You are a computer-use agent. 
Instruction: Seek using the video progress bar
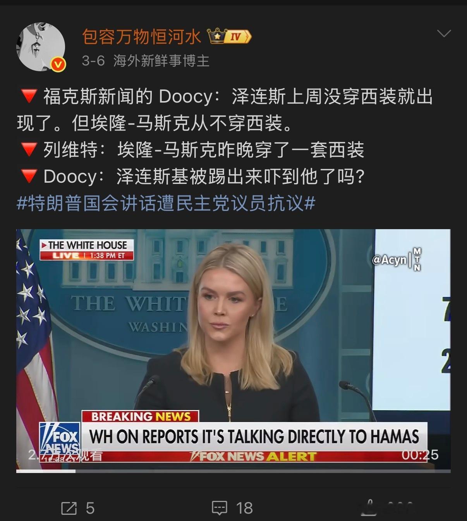point(233,471)
